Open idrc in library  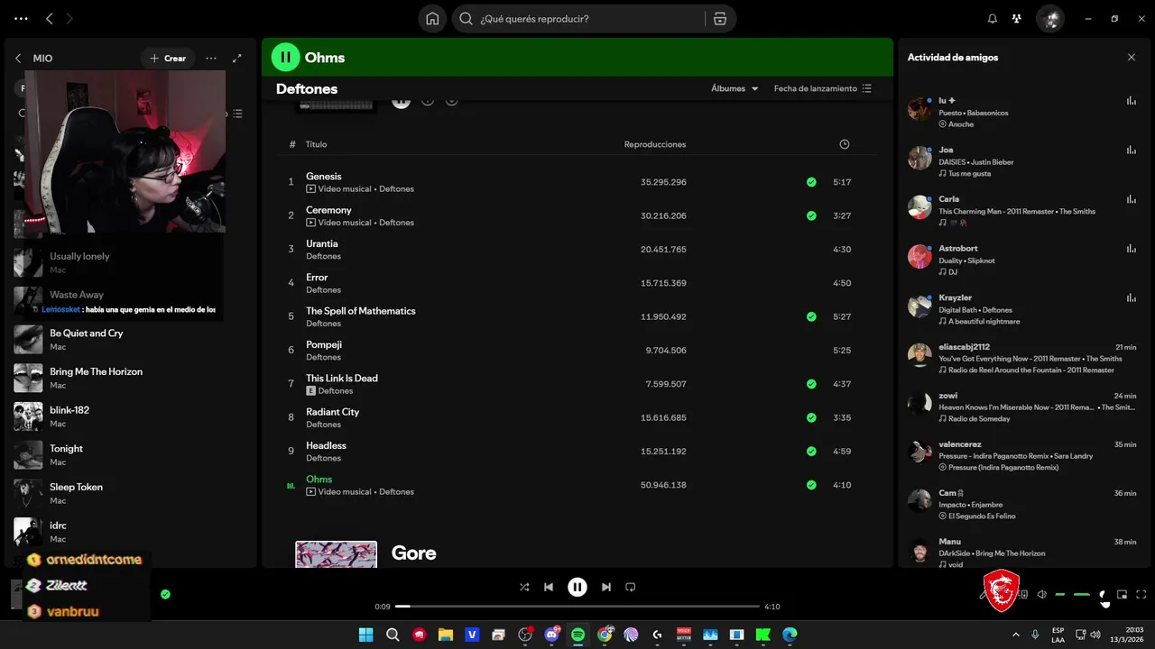click(131, 532)
